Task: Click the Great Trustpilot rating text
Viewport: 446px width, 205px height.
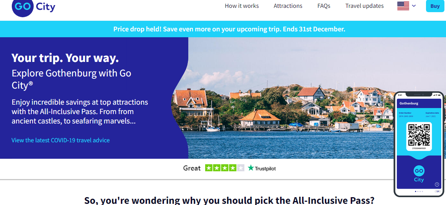Action: coord(192,168)
